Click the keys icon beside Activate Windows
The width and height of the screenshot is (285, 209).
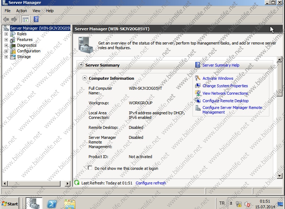pyautogui.click(x=197, y=78)
